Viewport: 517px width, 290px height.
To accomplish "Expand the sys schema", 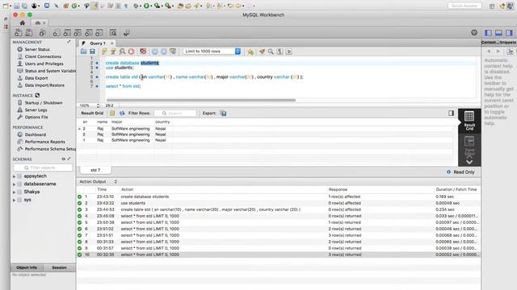I will [x=15, y=201].
